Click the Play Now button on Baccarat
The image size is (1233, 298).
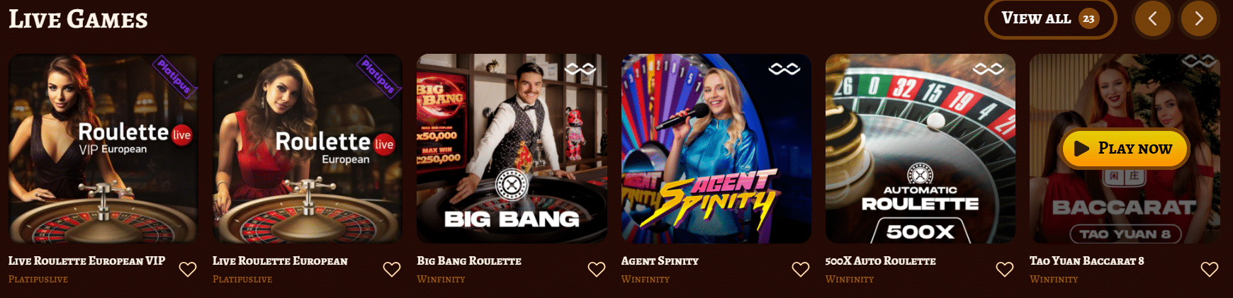(x=1125, y=149)
